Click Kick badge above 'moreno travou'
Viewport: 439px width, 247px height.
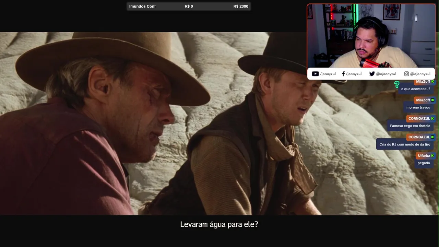432,100
